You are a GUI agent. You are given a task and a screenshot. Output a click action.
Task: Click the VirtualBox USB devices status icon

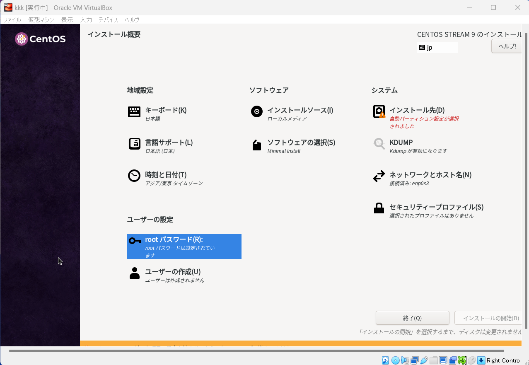click(x=424, y=360)
